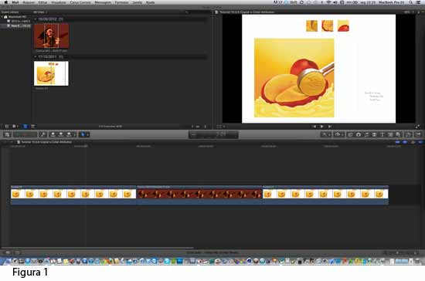The width and height of the screenshot is (425, 281).
Task: Play the viewer clip
Action: [x=321, y=127]
